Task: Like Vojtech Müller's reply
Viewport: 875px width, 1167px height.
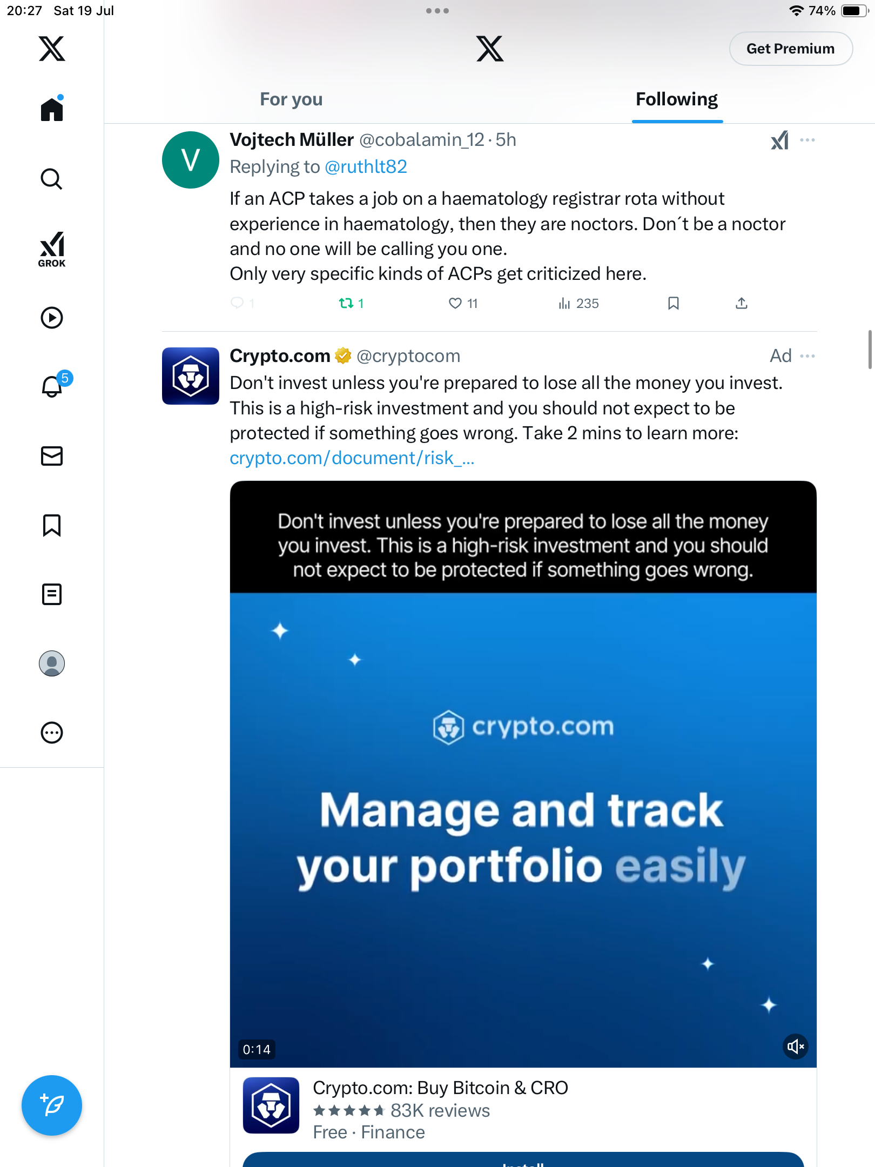Action: point(463,303)
